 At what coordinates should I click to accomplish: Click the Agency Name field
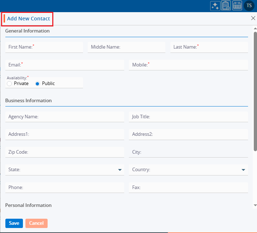pos(65,117)
